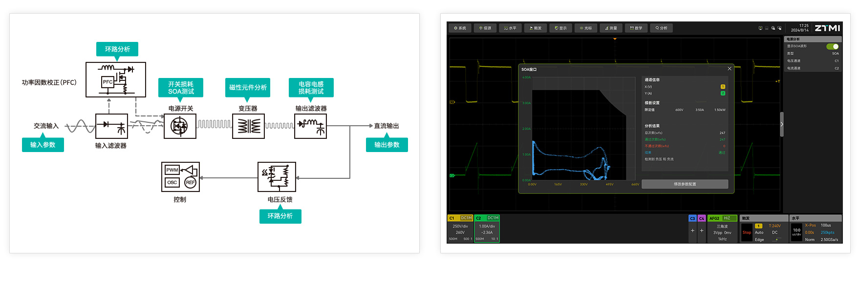Viewport: 860px width, 288px height.
Task: Open the 分析 (Analysis) menu
Action: point(661,28)
